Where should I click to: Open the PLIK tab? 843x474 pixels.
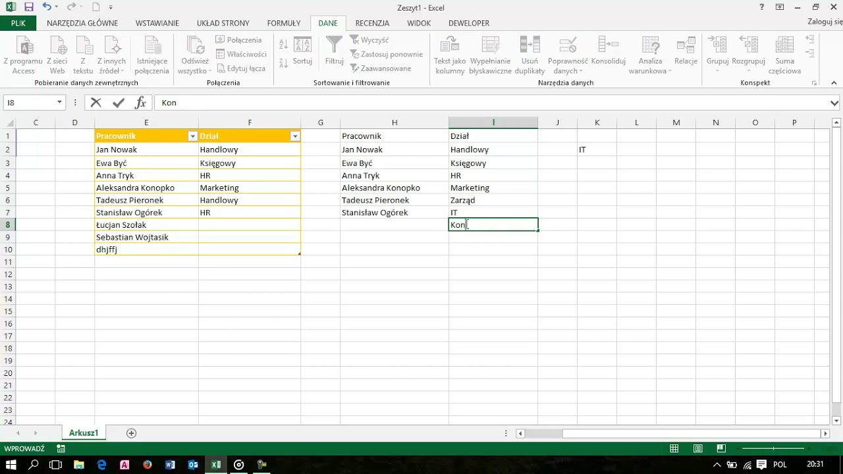18,23
